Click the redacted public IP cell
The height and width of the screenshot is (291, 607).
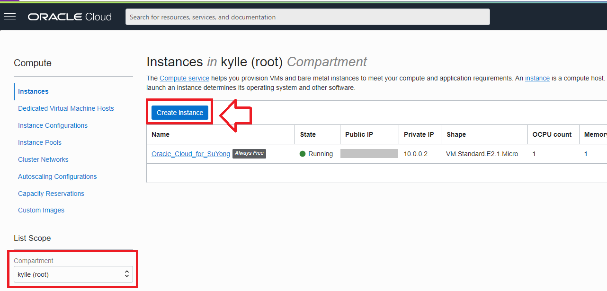[369, 153]
